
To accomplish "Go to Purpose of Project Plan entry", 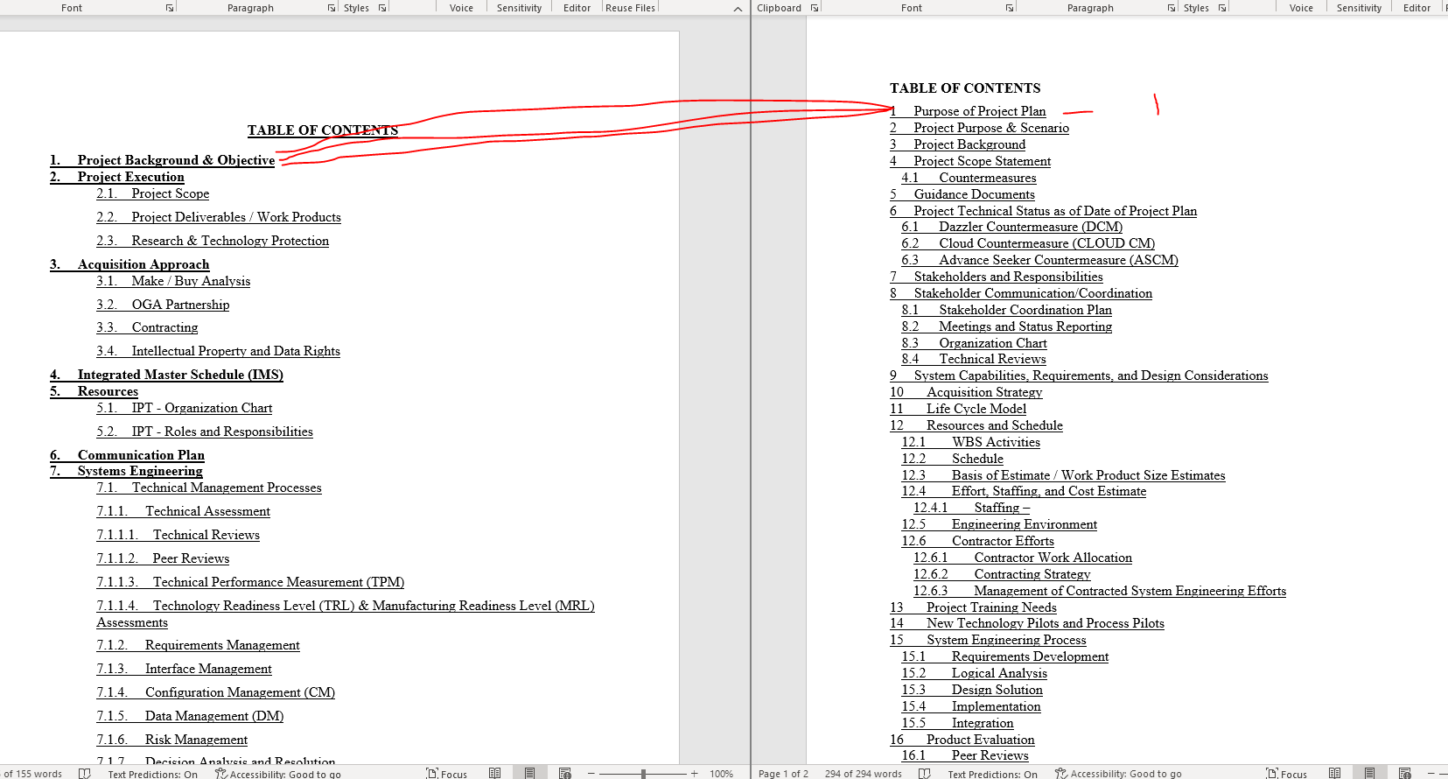I will [x=968, y=111].
